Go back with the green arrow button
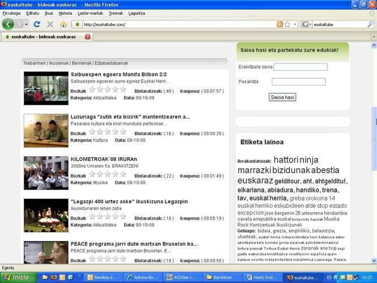This screenshot has width=377, height=283. click(8, 24)
